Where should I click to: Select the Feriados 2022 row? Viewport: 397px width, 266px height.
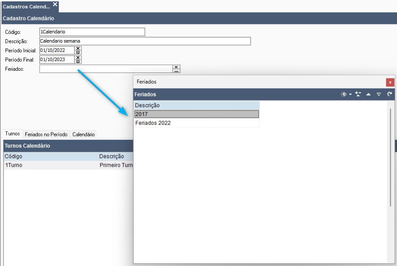pyautogui.click(x=196, y=123)
